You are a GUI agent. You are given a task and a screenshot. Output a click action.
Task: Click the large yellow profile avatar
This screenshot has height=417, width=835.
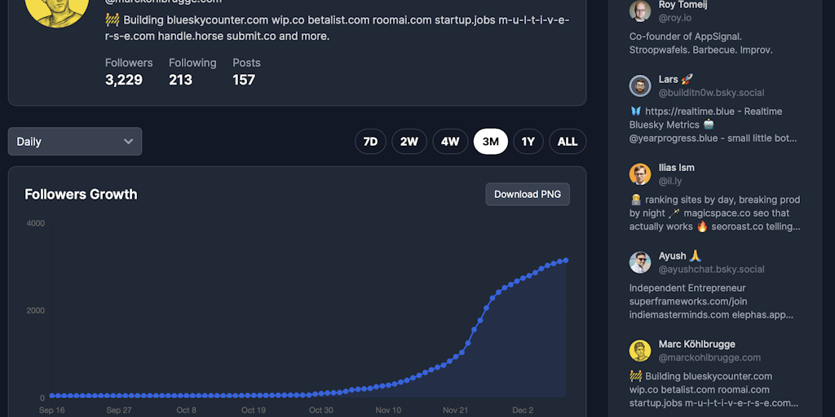(57, 8)
